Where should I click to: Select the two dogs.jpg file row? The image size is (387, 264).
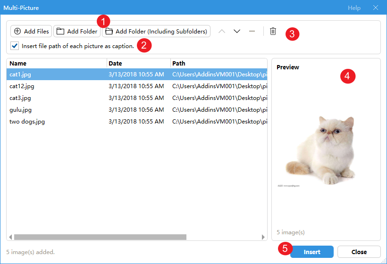pyautogui.click(x=137, y=122)
